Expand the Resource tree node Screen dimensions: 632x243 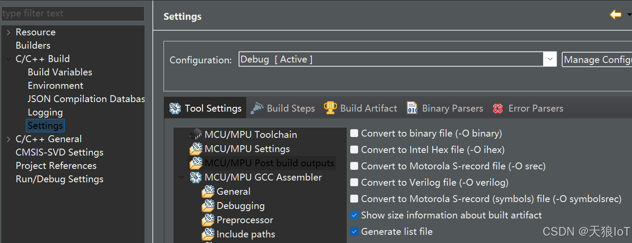(9, 32)
